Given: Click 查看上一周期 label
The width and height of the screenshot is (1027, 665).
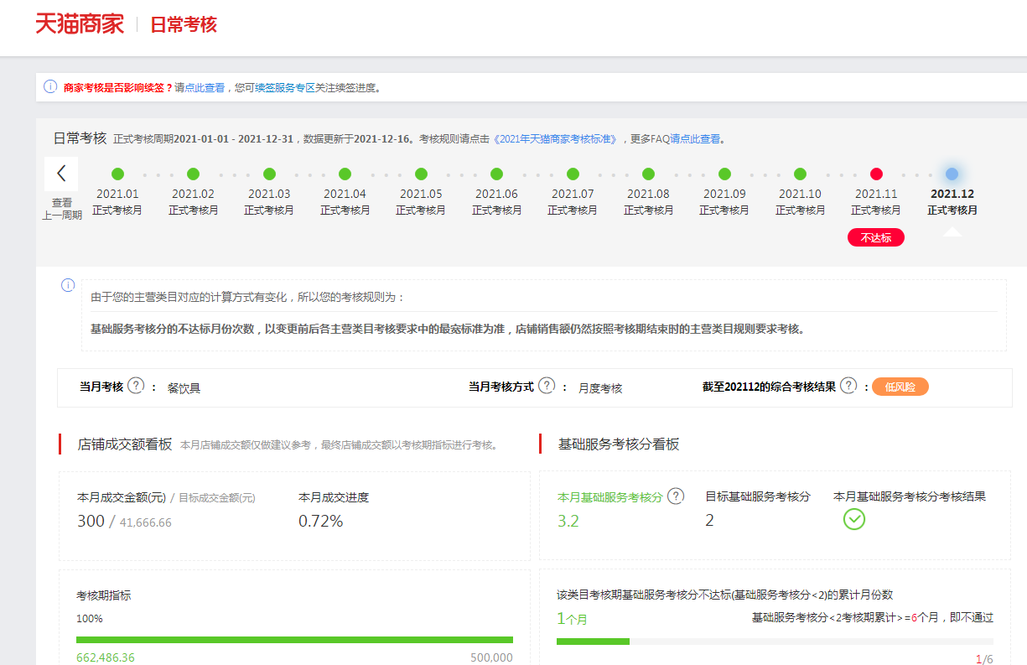Looking at the screenshot, I should click(62, 209).
